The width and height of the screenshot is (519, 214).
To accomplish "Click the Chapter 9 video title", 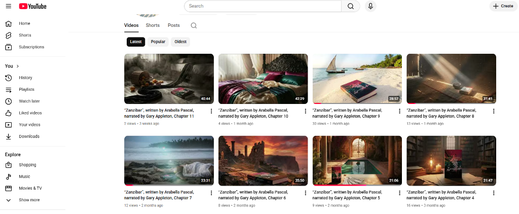I will (347, 113).
